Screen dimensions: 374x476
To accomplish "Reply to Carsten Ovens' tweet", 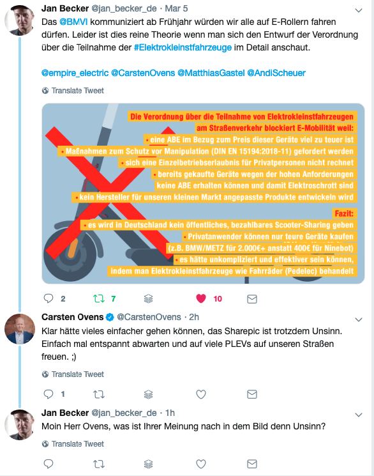I will point(49,394).
